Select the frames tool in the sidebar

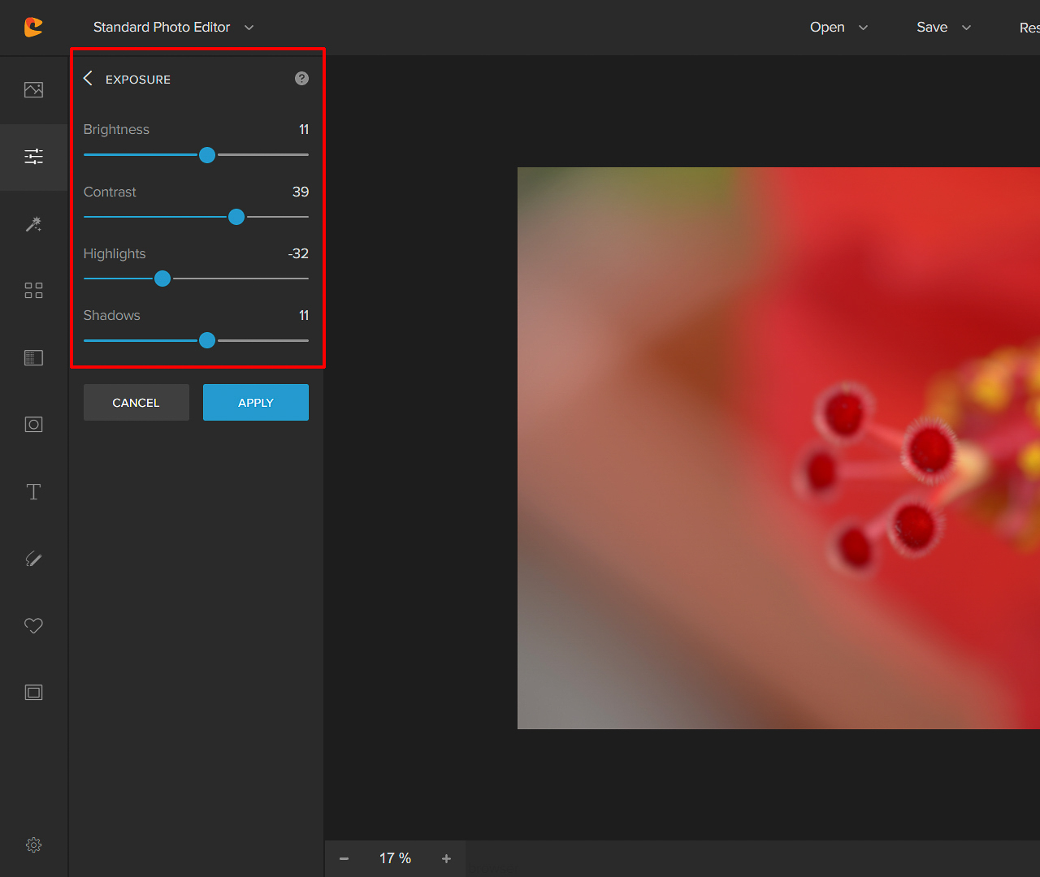[x=33, y=692]
